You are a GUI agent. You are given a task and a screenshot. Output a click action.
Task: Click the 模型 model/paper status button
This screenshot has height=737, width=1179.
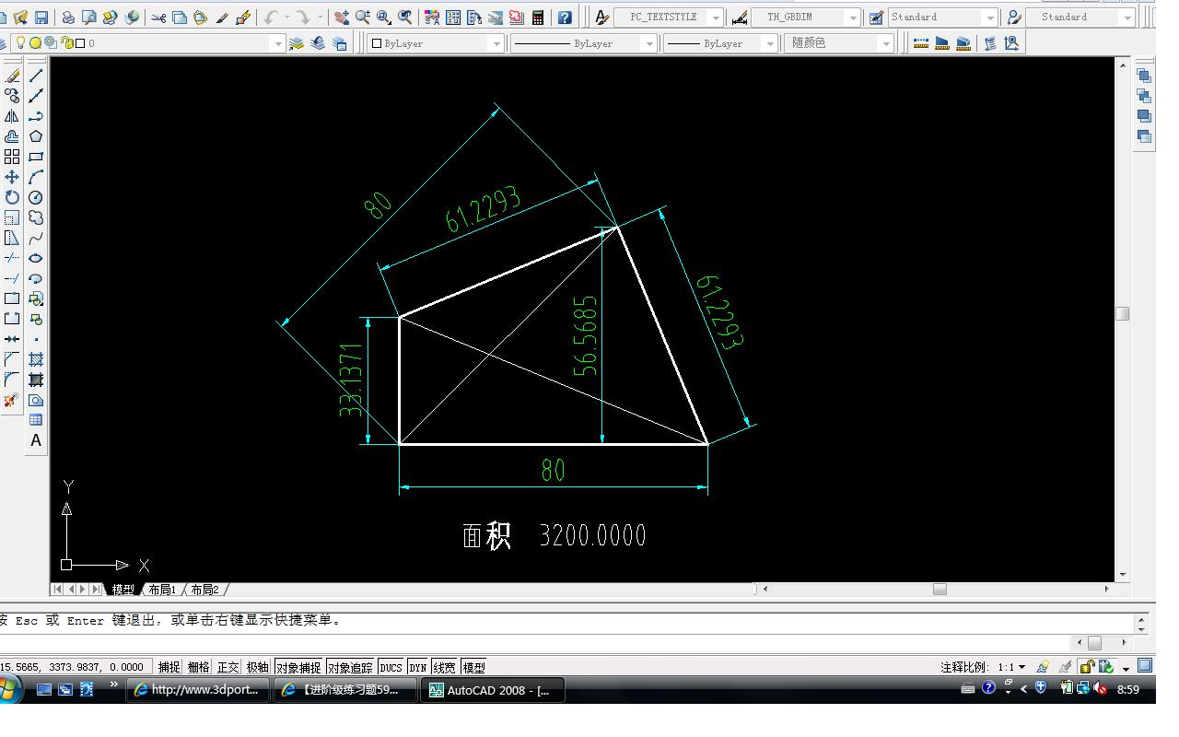point(474,667)
